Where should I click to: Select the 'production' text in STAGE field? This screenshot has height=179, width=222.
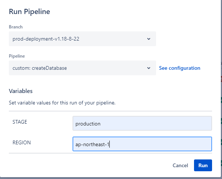pos(88,124)
